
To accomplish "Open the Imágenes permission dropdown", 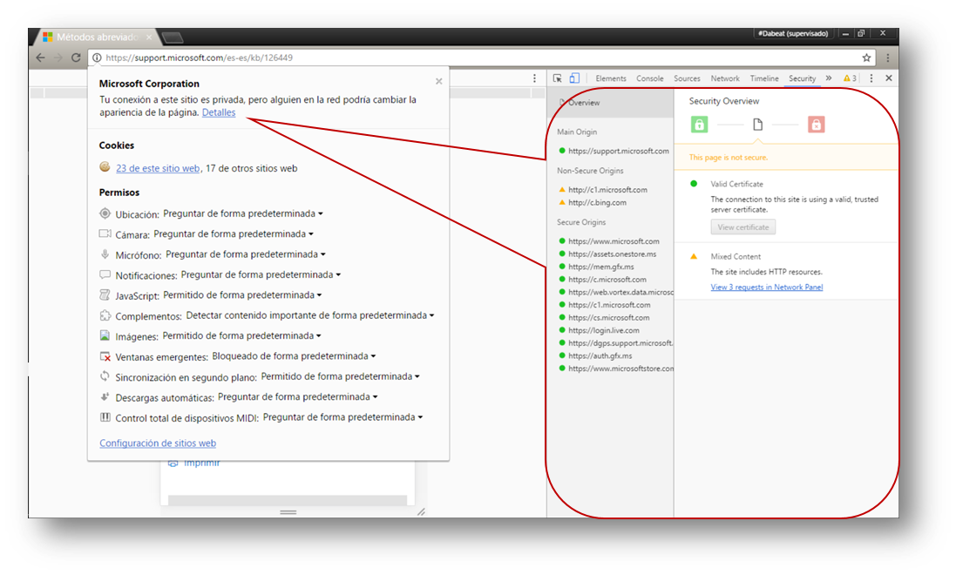I will (242, 336).
